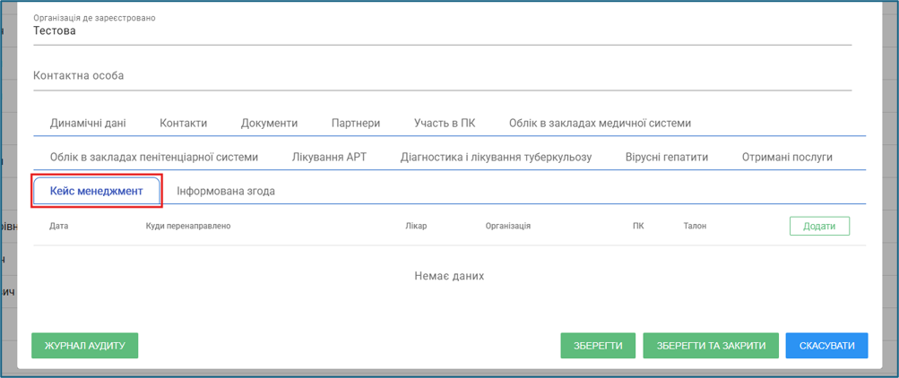Screen dimensions: 899x378
Task: Click ЗБЕРЕГТИ ТА ЗАКРИТИ button
Action: point(711,346)
